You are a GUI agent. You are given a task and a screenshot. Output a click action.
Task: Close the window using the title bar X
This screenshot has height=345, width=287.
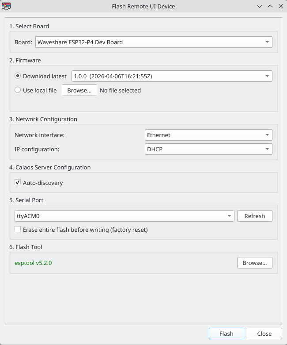point(280,6)
